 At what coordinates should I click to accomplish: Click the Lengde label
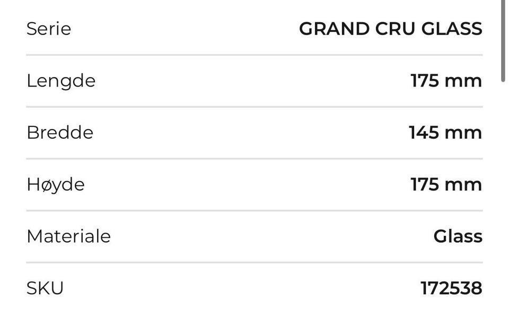click(61, 81)
